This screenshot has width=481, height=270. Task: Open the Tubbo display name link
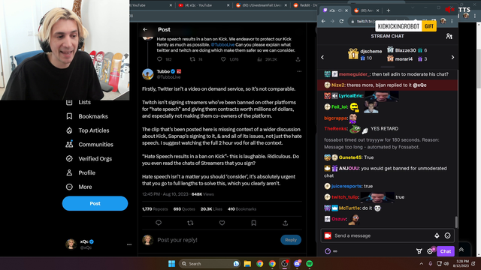coord(163,71)
